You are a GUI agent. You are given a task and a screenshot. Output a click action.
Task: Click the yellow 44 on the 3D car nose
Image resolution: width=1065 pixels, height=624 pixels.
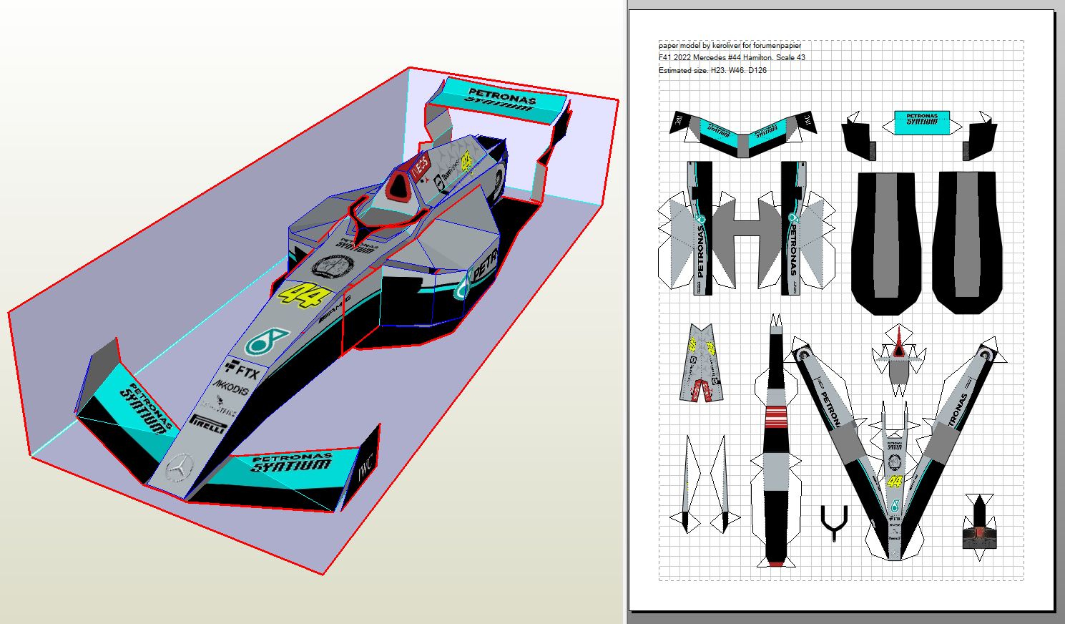tap(300, 295)
